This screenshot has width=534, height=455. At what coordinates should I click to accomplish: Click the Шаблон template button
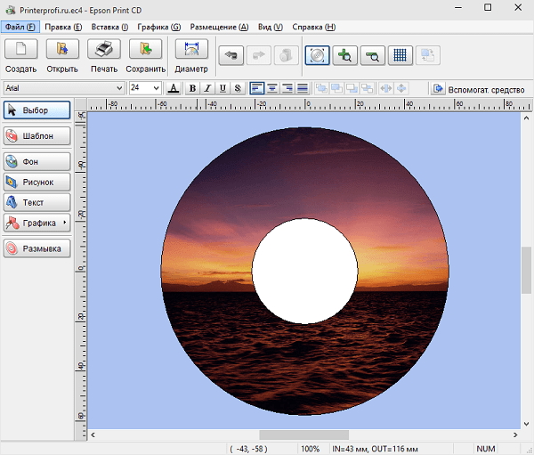coord(36,135)
